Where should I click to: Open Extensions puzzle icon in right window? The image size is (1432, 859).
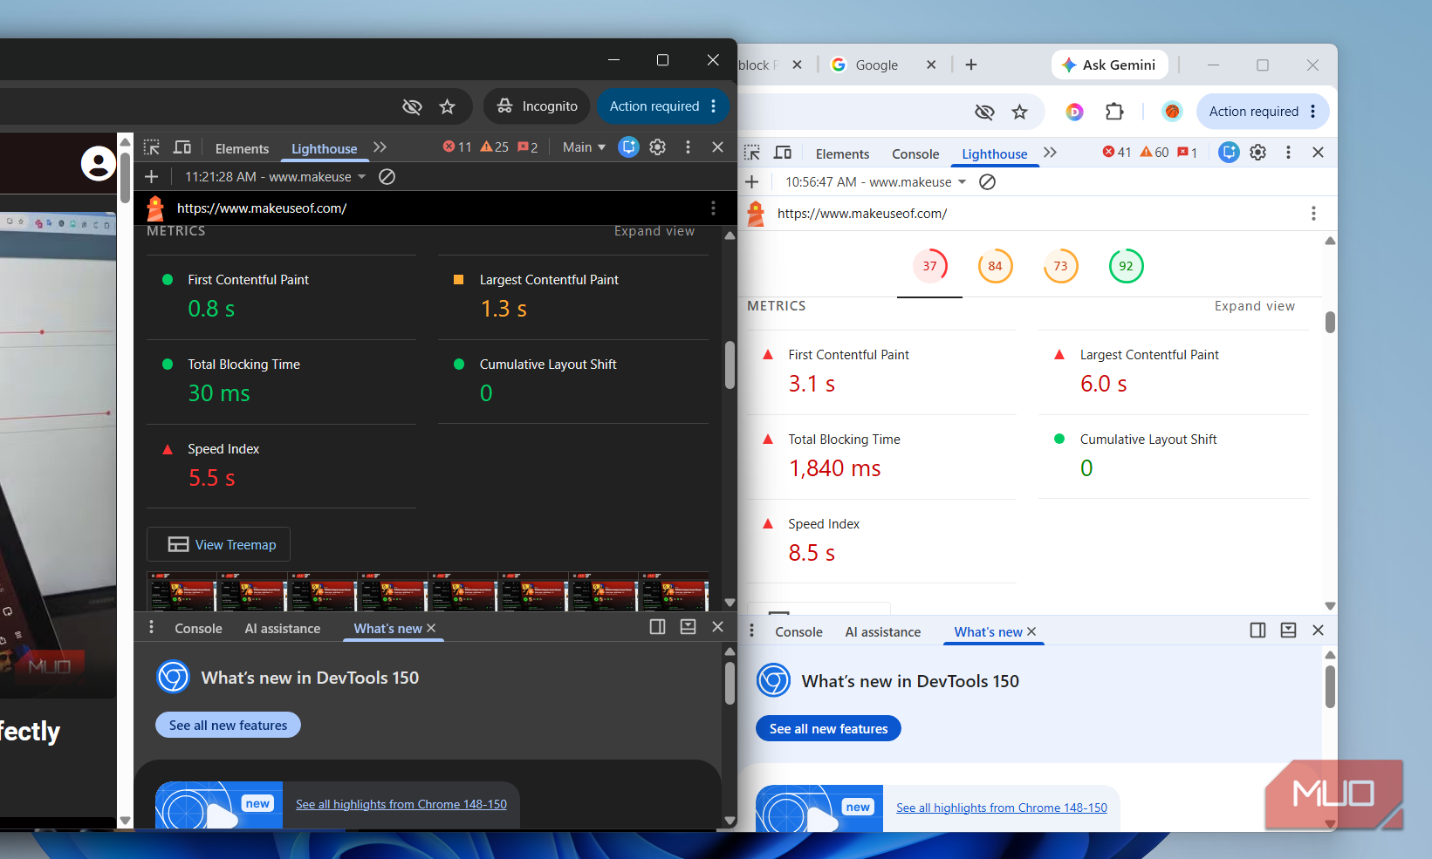click(x=1114, y=112)
